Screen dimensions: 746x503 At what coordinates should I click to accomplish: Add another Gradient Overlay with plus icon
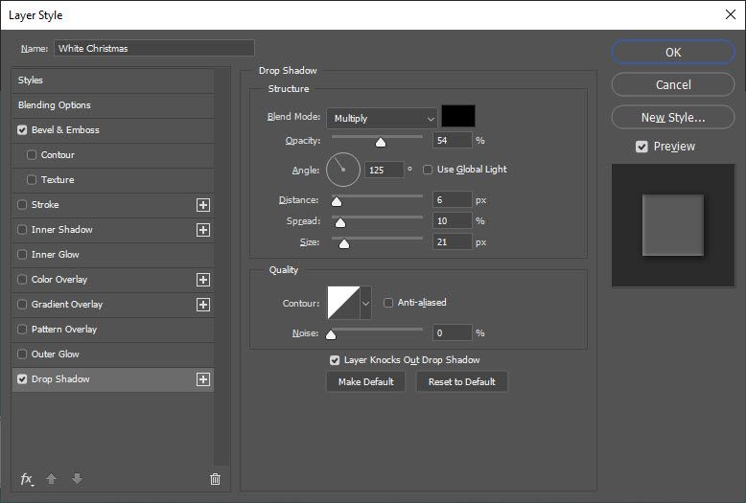(203, 305)
